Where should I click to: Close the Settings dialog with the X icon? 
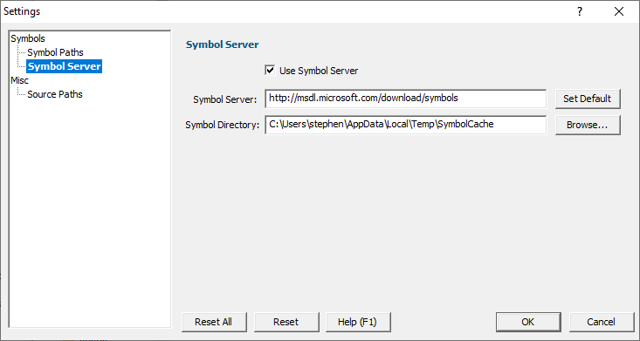(619, 11)
